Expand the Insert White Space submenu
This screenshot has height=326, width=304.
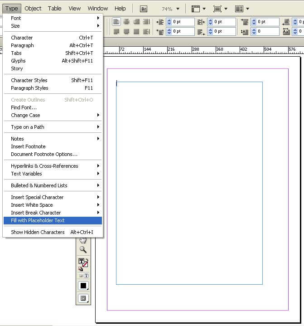pyautogui.click(x=53, y=205)
